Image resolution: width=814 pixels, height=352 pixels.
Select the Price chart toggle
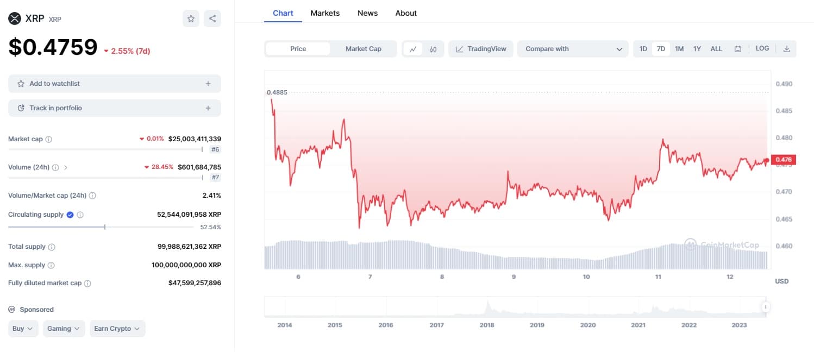click(298, 49)
